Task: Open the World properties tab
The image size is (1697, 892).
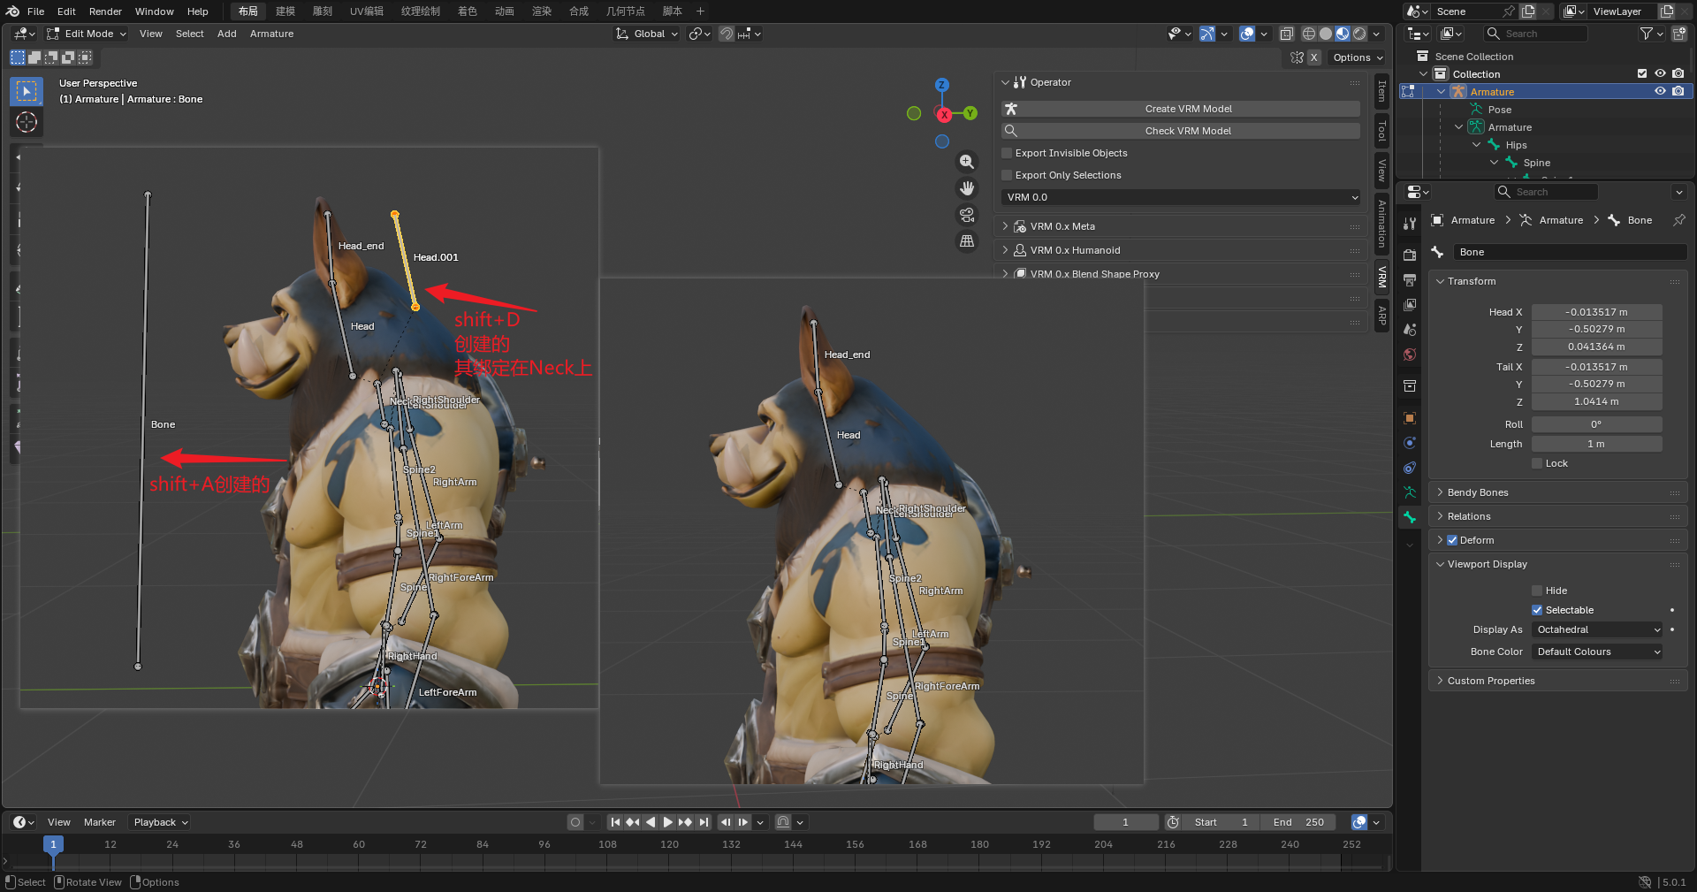Action: (1410, 355)
